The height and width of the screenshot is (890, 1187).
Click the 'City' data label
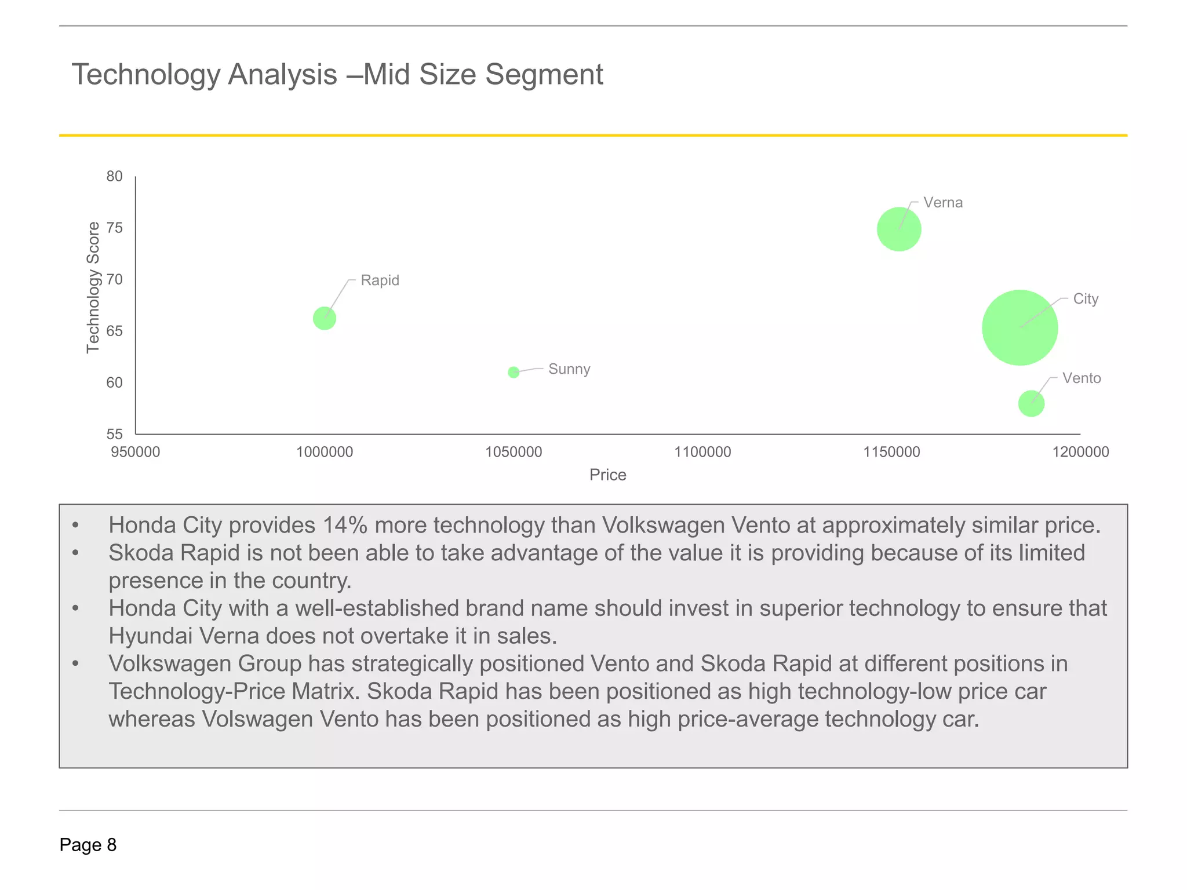[1085, 299]
